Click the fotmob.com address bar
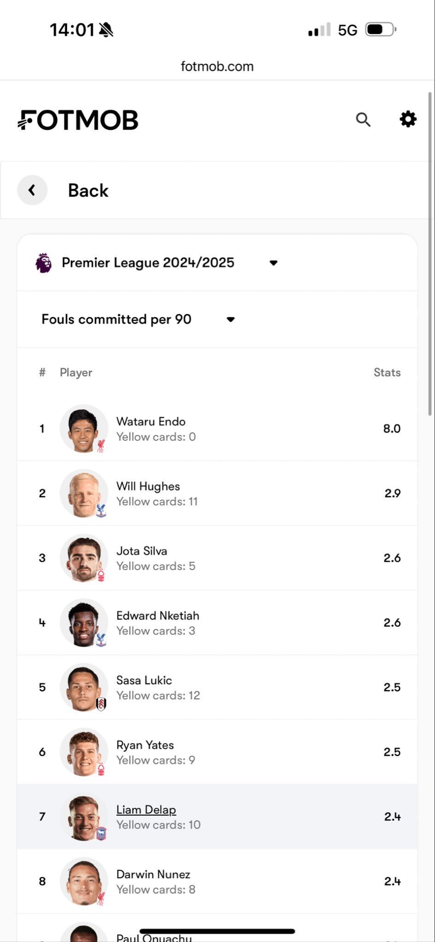 (x=217, y=66)
